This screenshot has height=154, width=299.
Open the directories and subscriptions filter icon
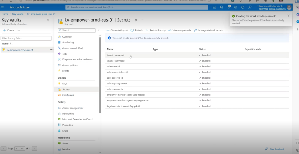coord(221,7)
